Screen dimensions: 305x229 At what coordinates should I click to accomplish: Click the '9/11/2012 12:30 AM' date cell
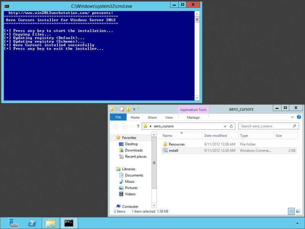click(x=220, y=150)
